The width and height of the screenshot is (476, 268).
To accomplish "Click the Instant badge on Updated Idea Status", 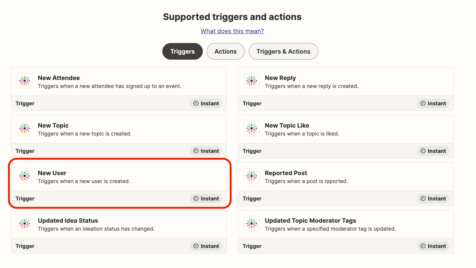I will click(206, 246).
